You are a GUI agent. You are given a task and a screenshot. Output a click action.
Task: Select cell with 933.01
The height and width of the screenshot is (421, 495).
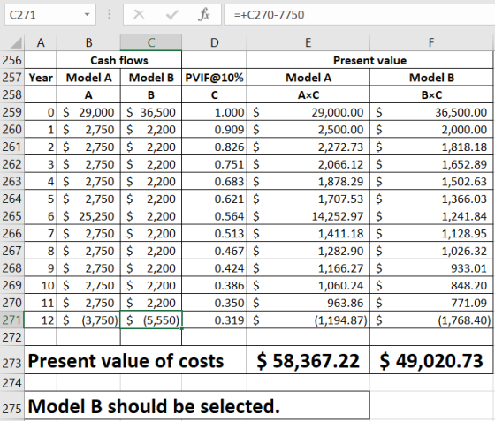(431, 267)
